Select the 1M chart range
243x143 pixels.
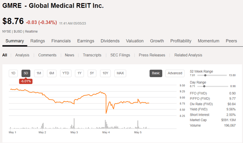pyautogui.click(x=39, y=73)
